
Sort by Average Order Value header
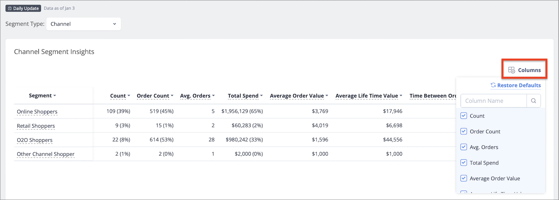tap(299, 96)
